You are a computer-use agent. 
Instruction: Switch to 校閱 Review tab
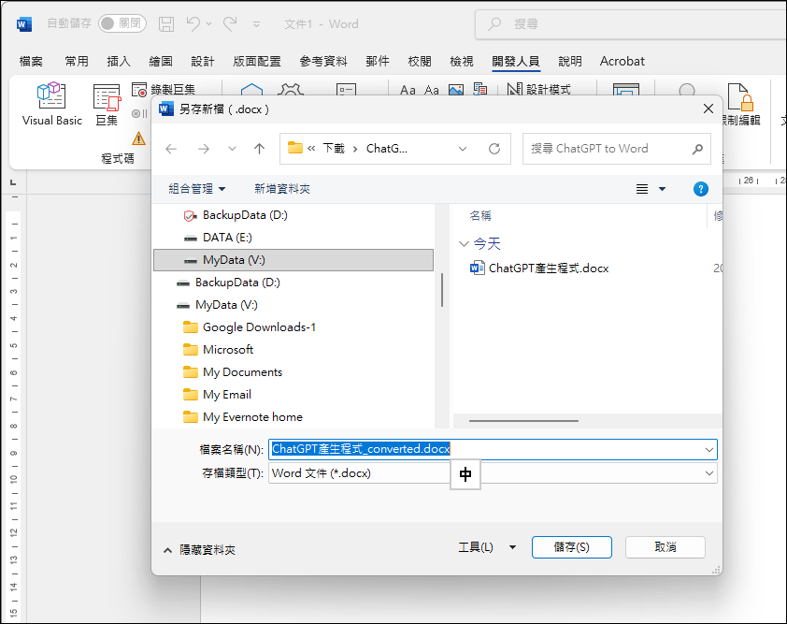[420, 62]
